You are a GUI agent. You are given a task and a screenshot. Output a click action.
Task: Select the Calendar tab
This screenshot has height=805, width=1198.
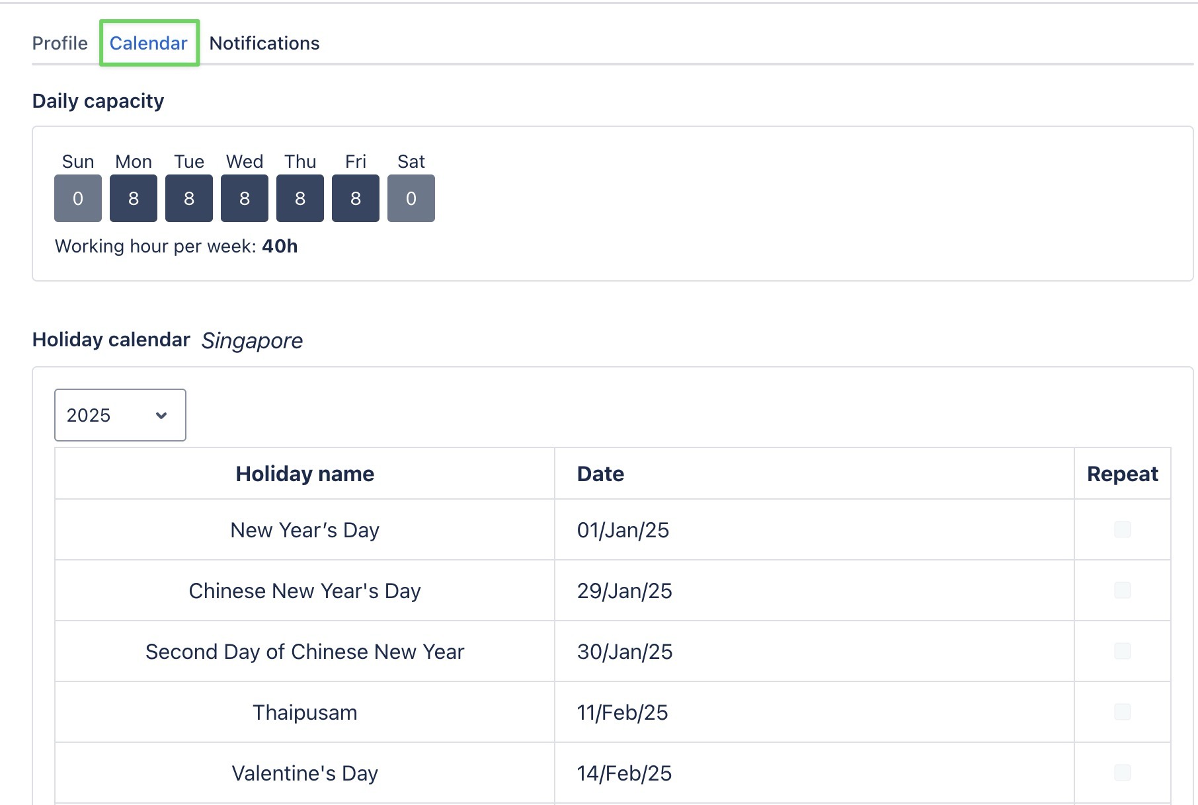(x=148, y=42)
